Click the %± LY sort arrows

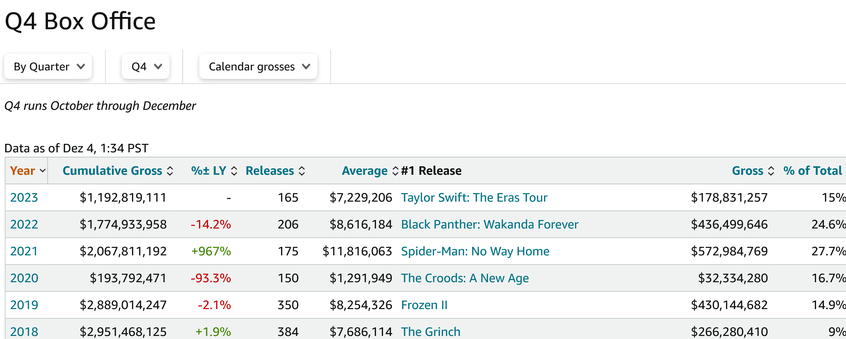234,171
